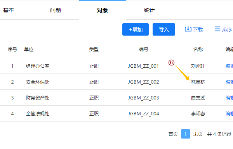Click 正职 in the 企管法规处 row
The width and height of the screenshot is (233, 149).
click(94, 114)
